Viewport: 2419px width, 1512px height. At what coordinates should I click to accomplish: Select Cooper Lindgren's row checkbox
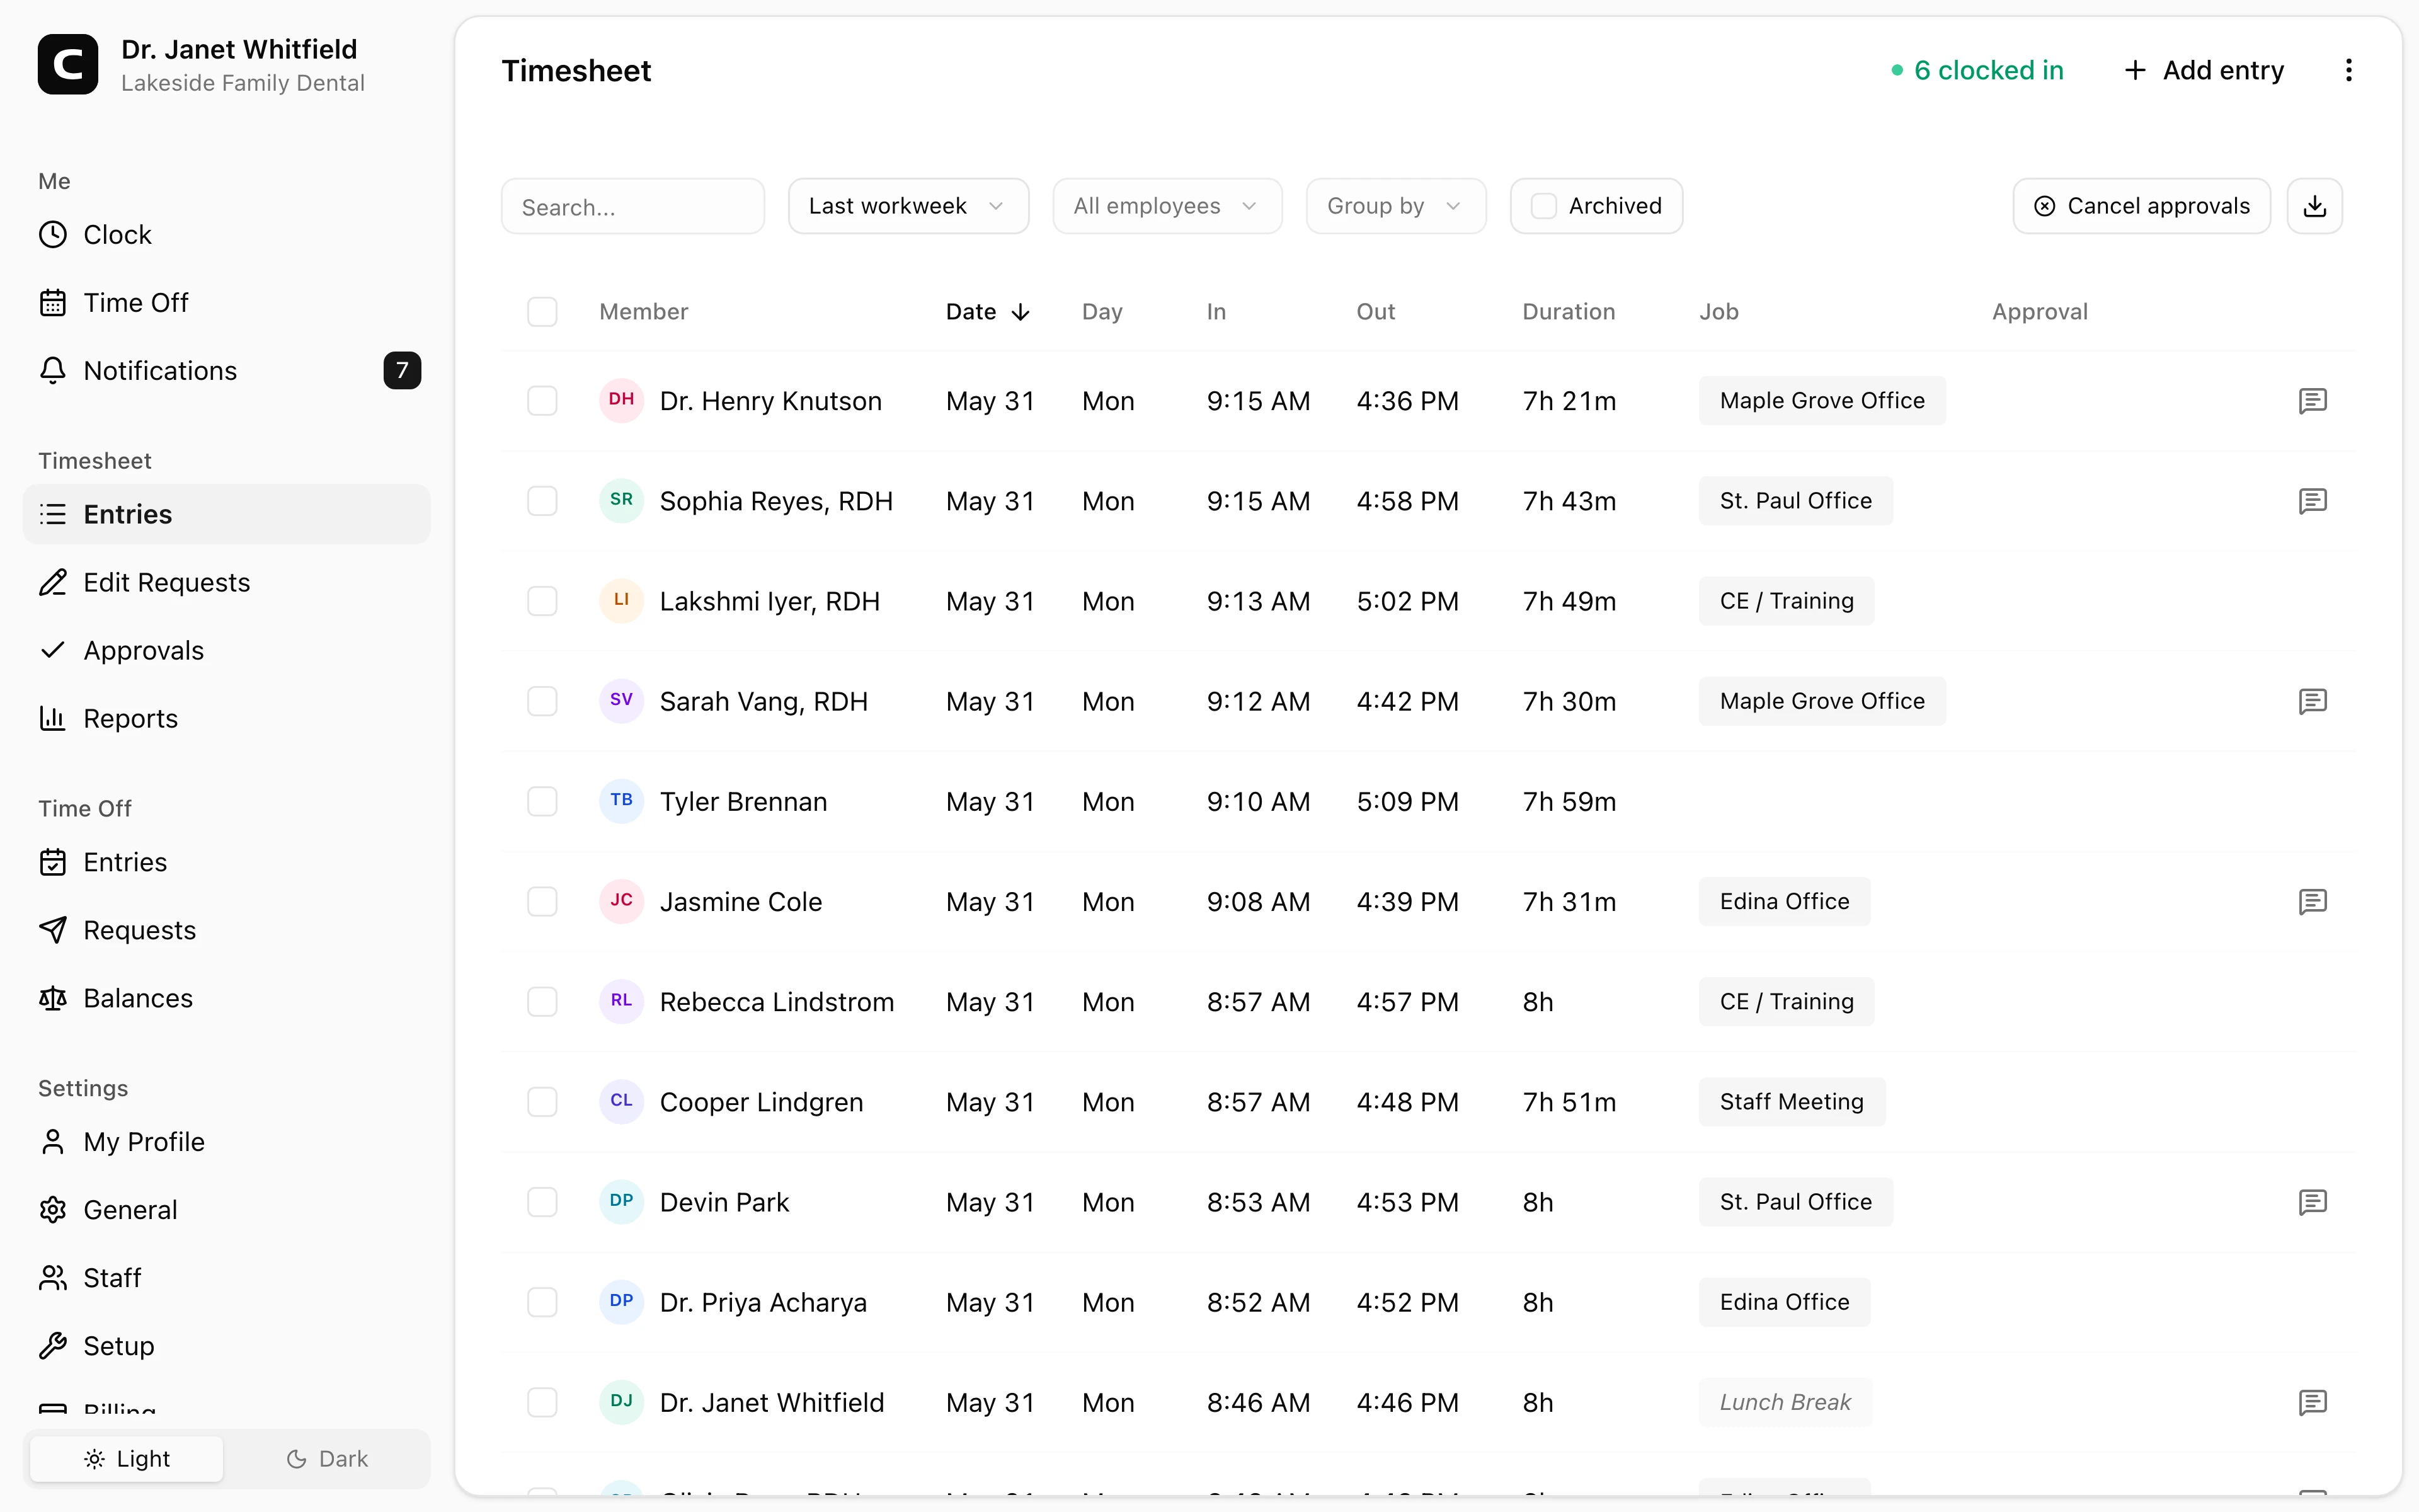pyautogui.click(x=542, y=1102)
